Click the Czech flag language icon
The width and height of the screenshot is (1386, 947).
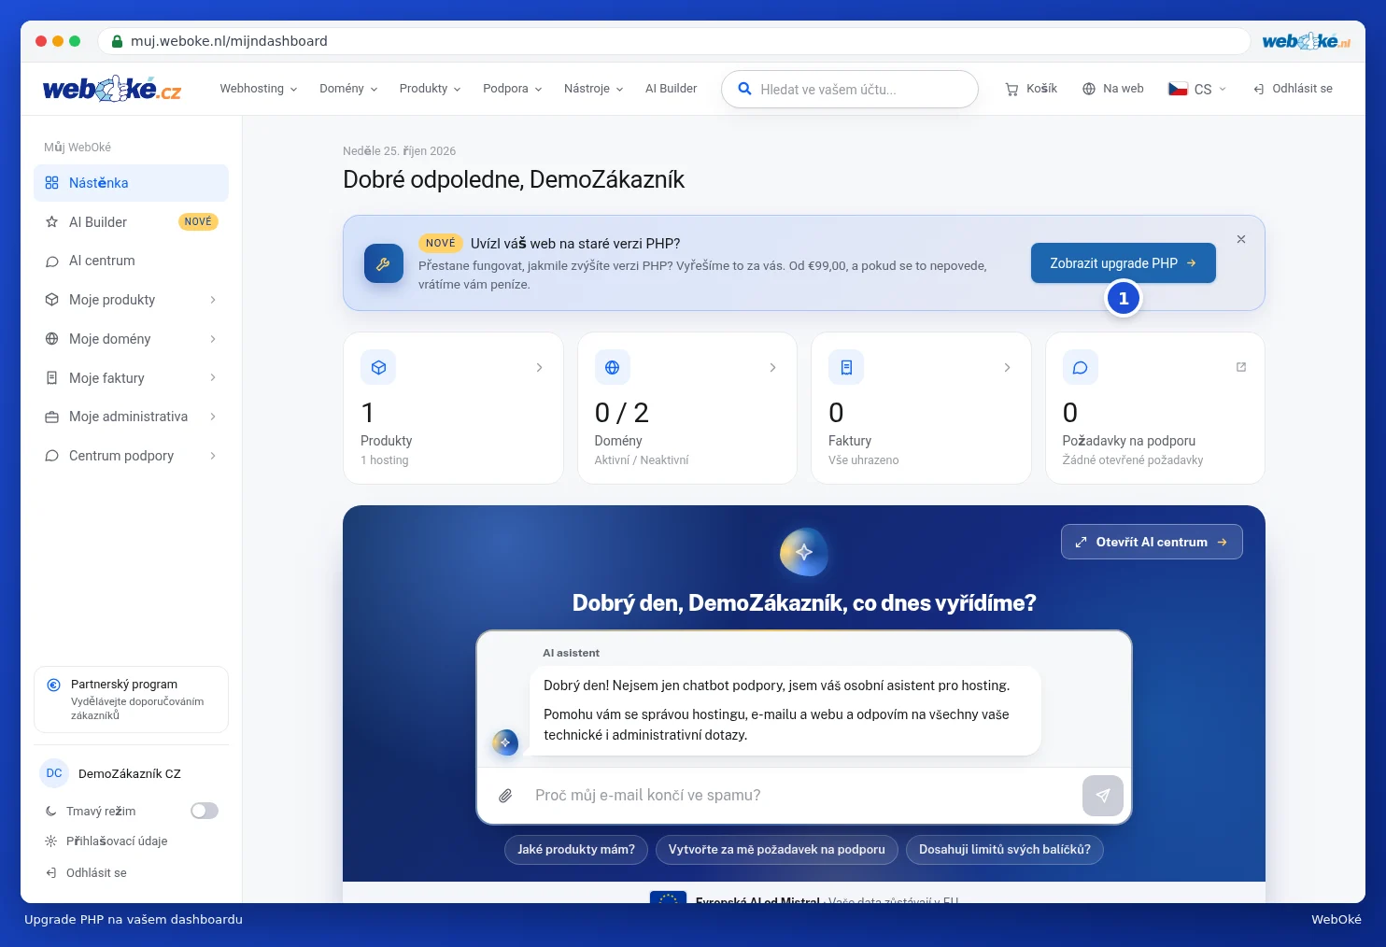[1179, 89]
